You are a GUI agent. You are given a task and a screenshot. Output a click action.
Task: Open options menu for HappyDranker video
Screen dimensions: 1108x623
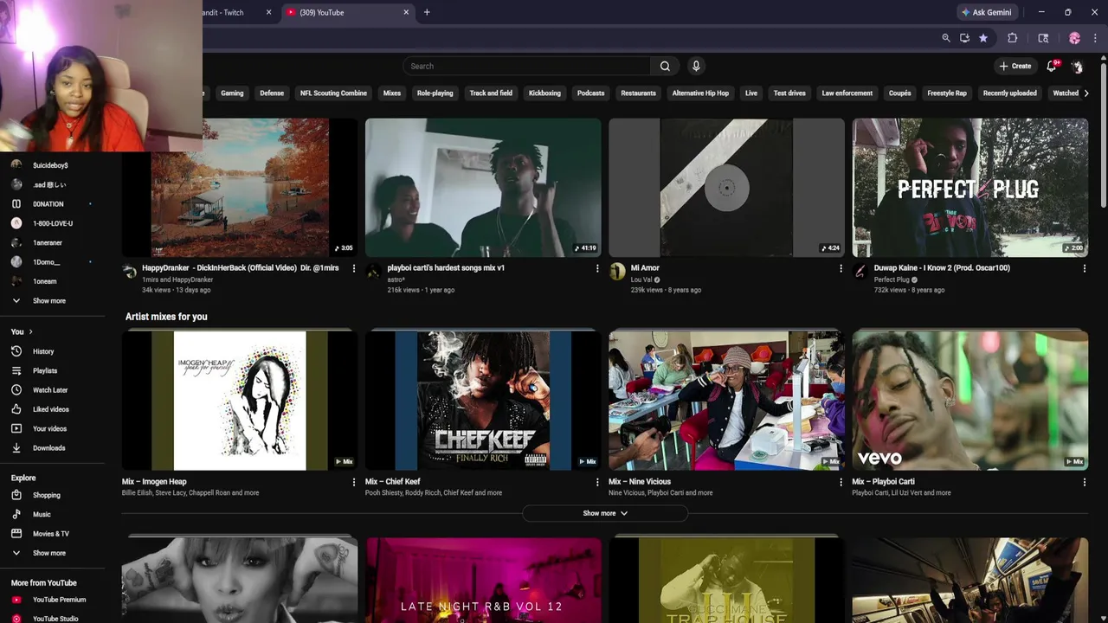353,268
